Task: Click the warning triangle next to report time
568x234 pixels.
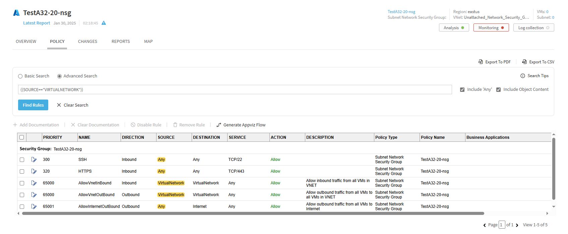Action: (x=104, y=23)
